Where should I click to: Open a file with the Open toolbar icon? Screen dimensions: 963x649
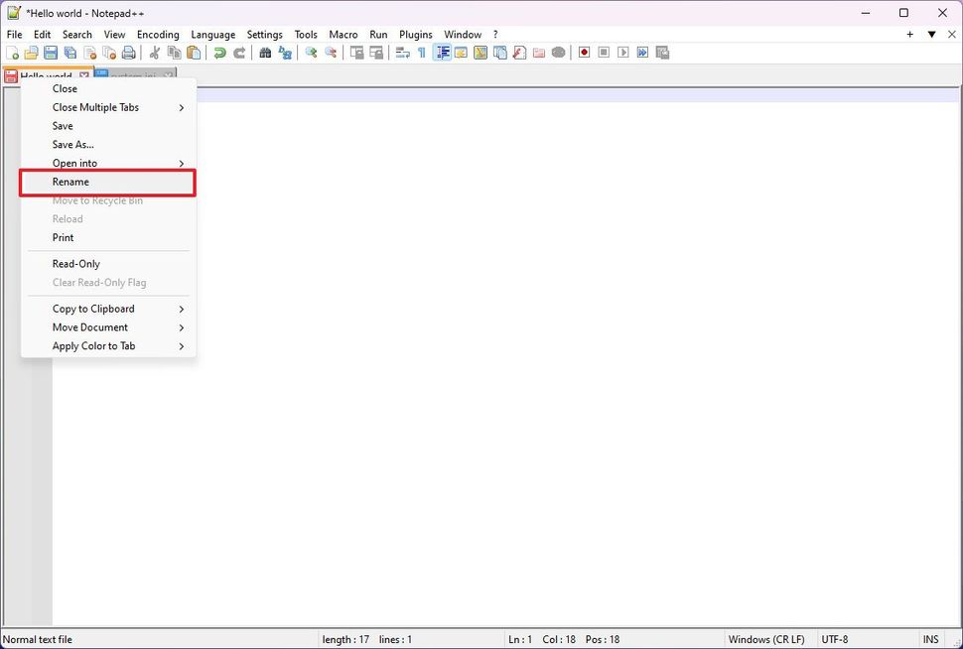pyautogui.click(x=32, y=53)
